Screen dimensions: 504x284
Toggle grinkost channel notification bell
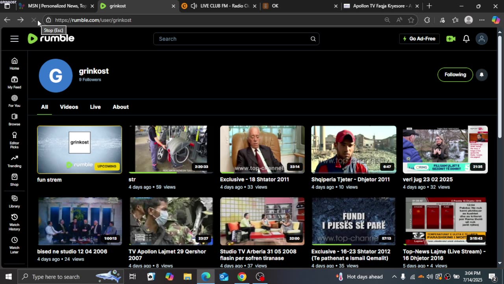[482, 75]
